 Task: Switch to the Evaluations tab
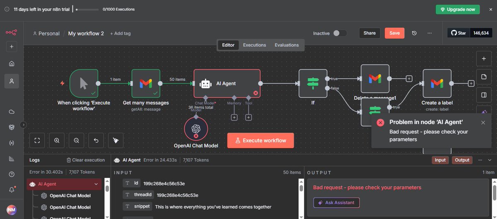pos(287,45)
